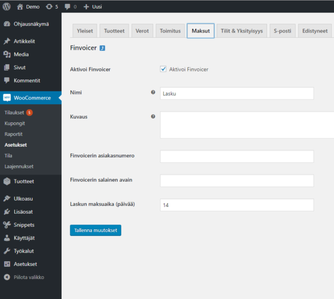Focus the Kuvaus text area
The height and width of the screenshot is (299, 334).
[247, 125]
